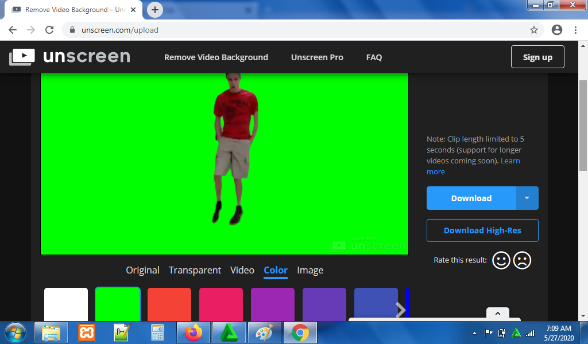Viewport: 588px width, 344px height.
Task: Switch to Transparent background tab
Action: 195,270
